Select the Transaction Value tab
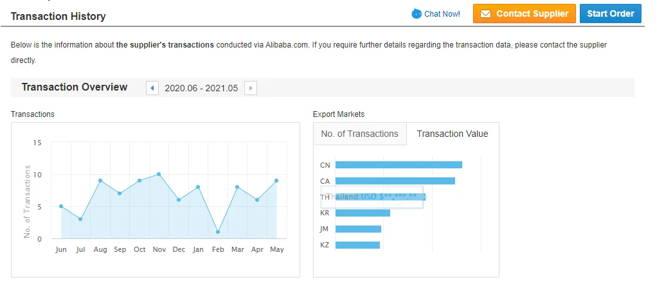This screenshot has width=664, height=284. [x=453, y=134]
